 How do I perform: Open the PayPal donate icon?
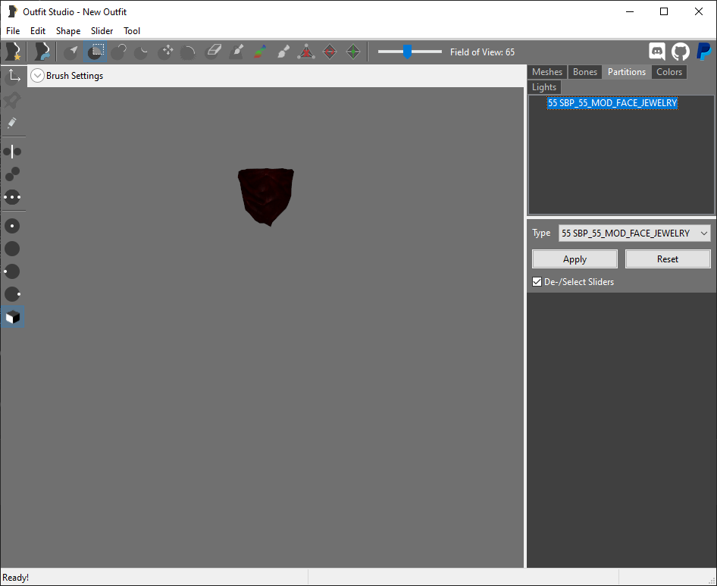pos(704,52)
